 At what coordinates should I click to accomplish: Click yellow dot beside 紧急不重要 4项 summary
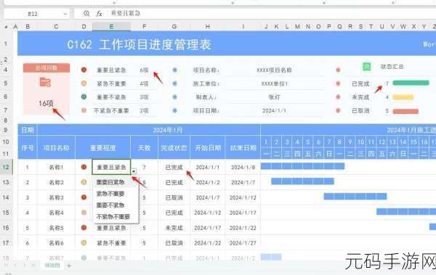(x=84, y=83)
